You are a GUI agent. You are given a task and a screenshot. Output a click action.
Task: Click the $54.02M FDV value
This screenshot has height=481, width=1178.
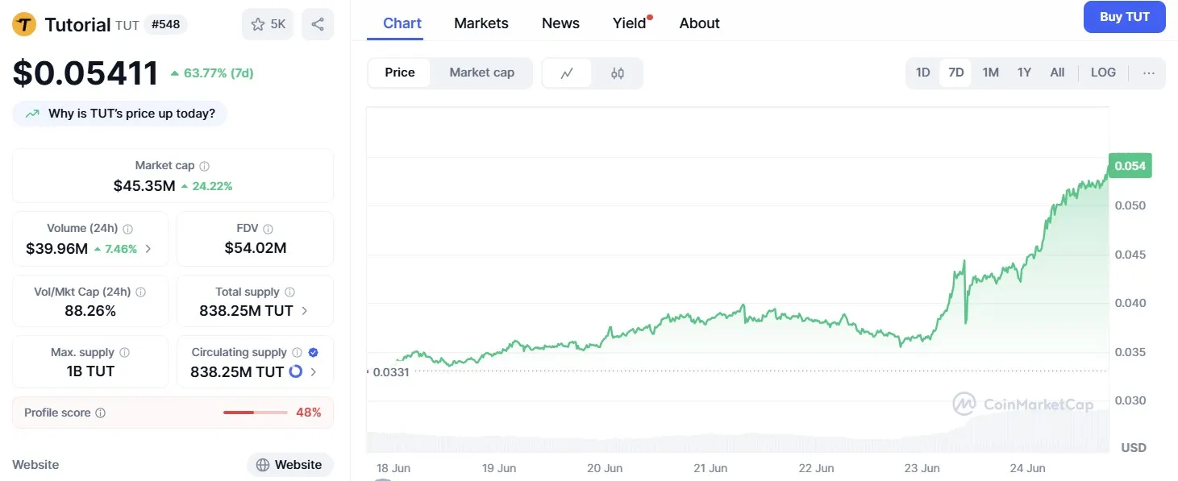tap(256, 248)
